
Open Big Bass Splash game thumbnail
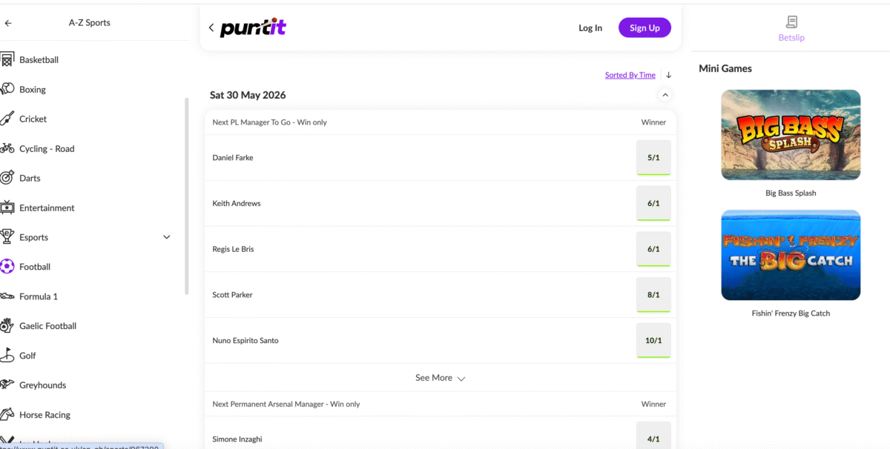pyautogui.click(x=791, y=135)
